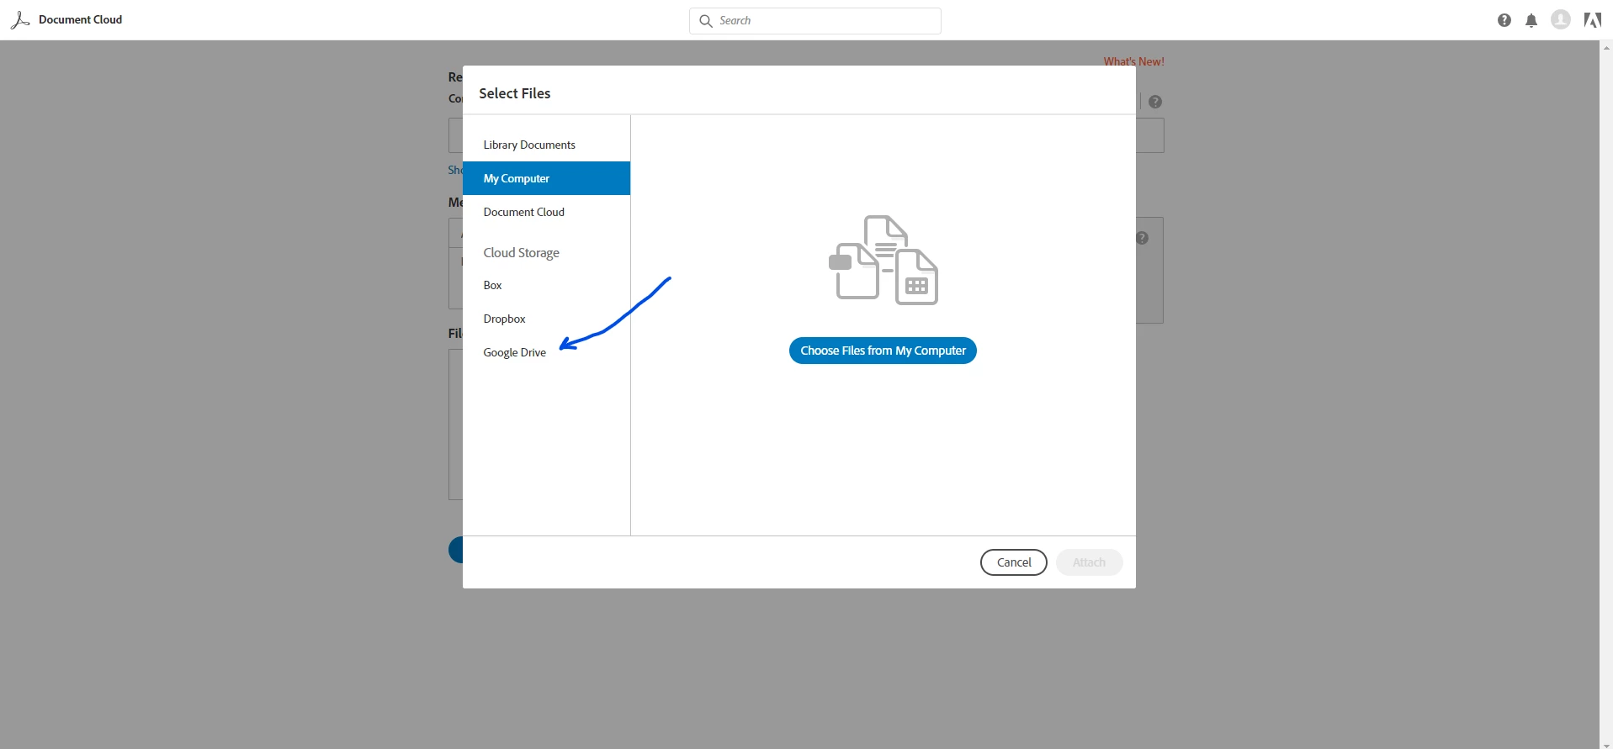
Task: Select Library Documents source
Action: [x=546, y=145]
